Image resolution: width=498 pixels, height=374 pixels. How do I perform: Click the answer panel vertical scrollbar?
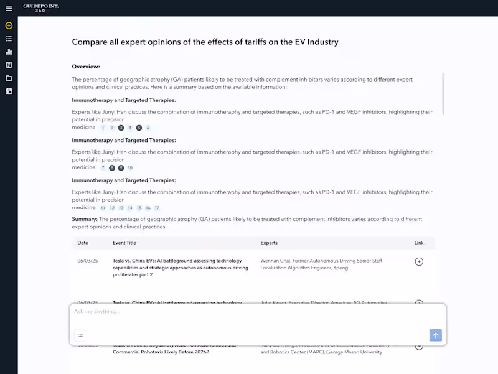(x=443, y=93)
